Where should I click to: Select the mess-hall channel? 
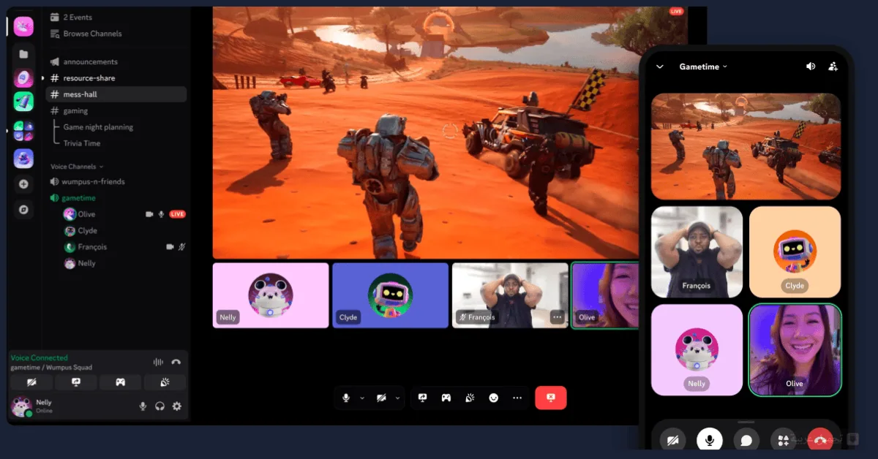pos(116,94)
